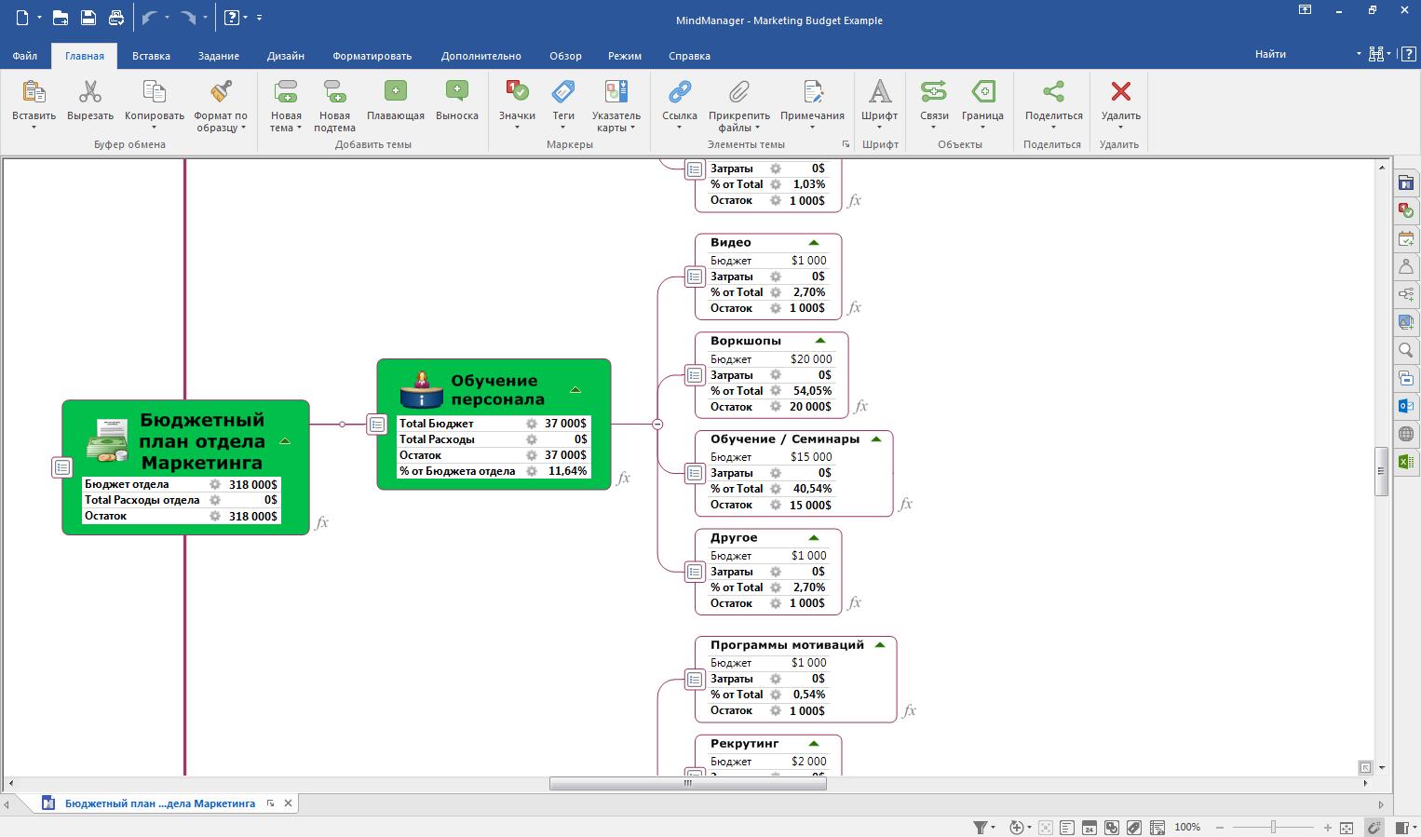The image size is (1421, 837).
Task: Switch to the Дизайн ribbon tab
Action: (286, 56)
